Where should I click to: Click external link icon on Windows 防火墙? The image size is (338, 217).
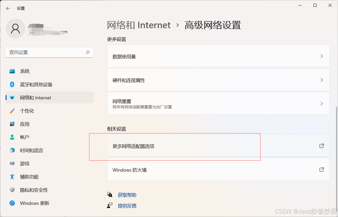322,170
